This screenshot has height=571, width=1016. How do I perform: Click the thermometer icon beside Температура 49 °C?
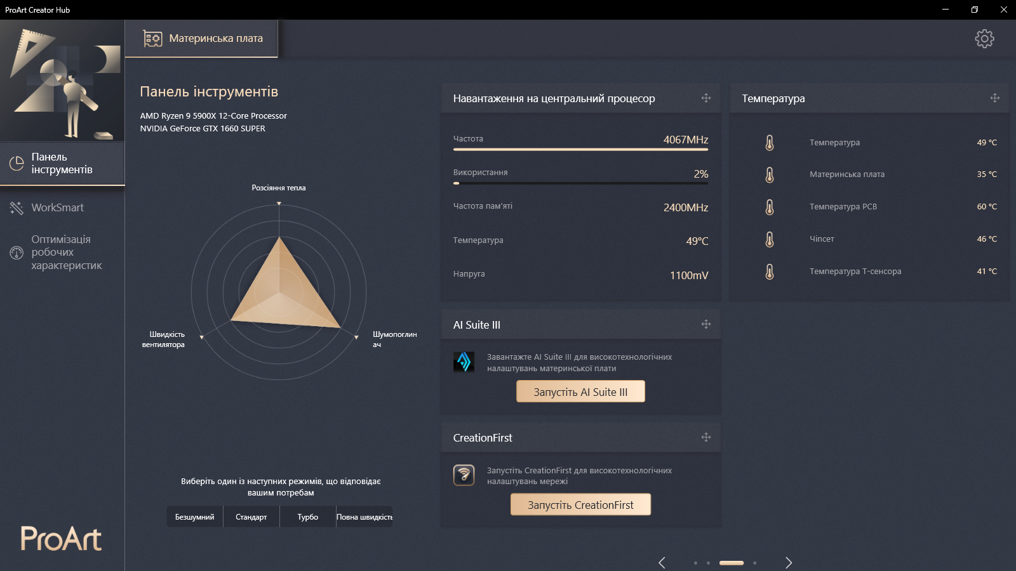pyautogui.click(x=770, y=143)
